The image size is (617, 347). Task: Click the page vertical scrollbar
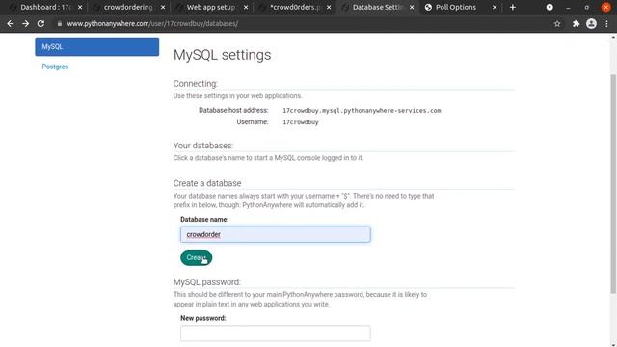coord(613,184)
